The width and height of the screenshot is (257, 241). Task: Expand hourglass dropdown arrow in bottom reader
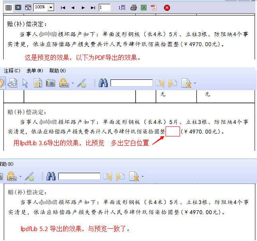[142, 177]
